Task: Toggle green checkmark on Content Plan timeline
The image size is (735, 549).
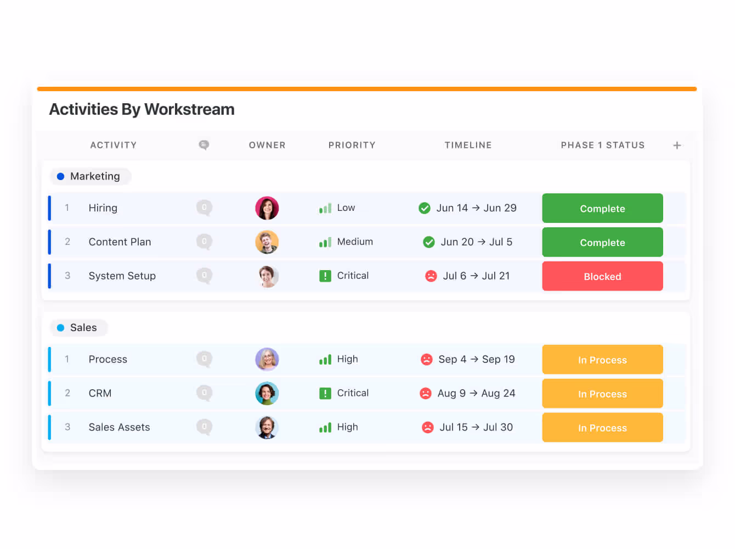Action: click(429, 242)
